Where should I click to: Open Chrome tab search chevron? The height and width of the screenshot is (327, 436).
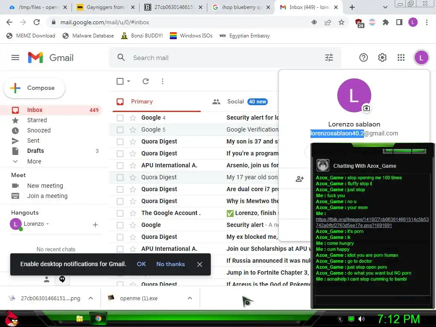(x=385, y=7)
